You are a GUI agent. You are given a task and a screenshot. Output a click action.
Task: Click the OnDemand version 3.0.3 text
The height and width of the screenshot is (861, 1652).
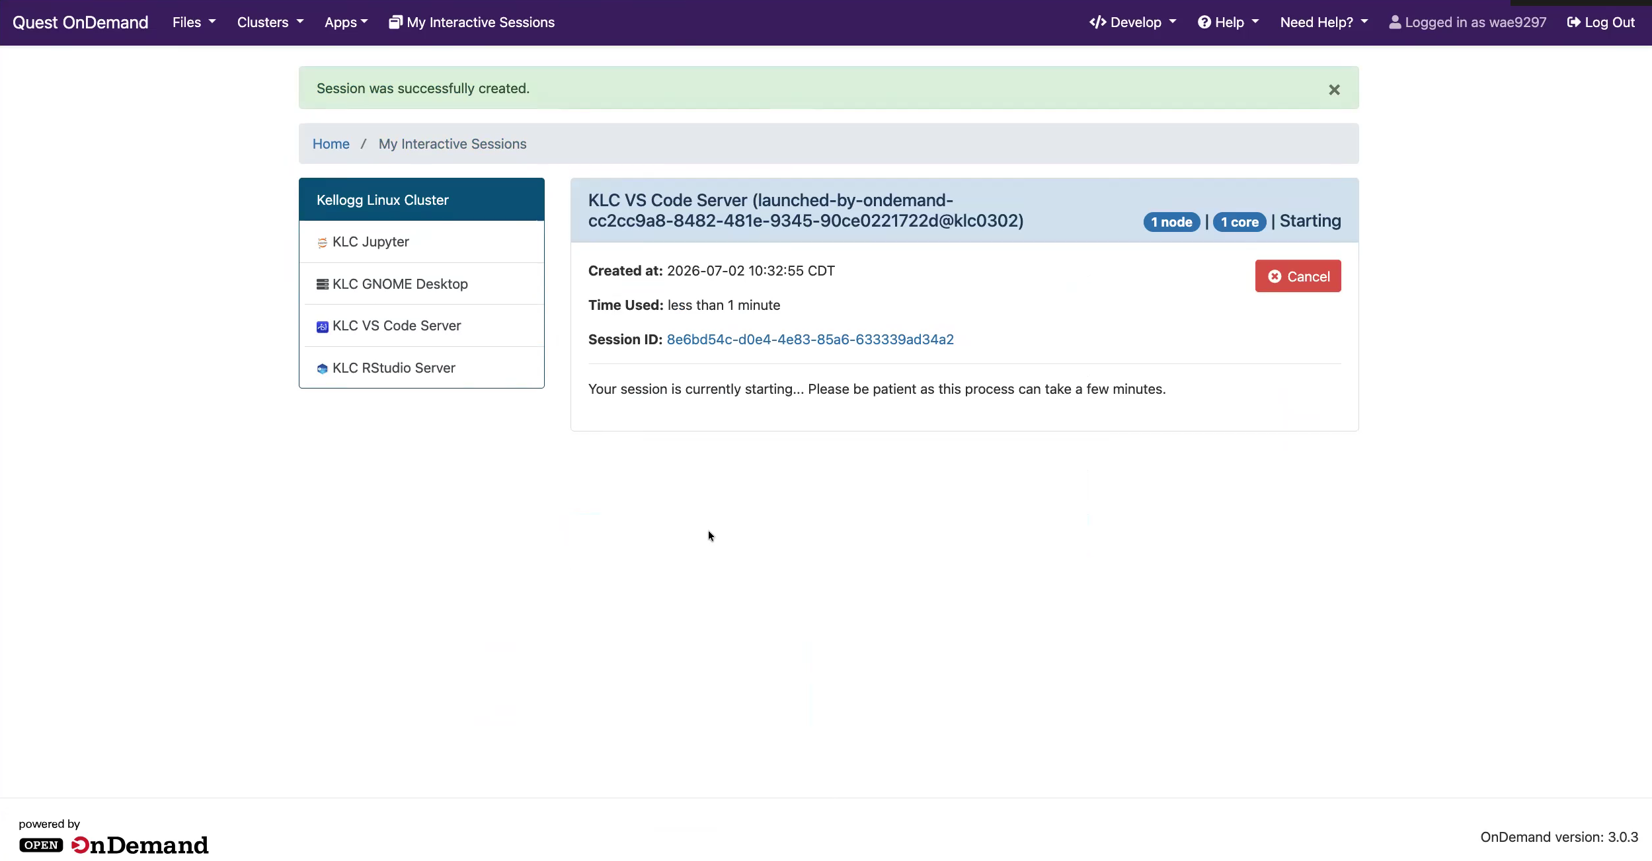pyautogui.click(x=1559, y=837)
